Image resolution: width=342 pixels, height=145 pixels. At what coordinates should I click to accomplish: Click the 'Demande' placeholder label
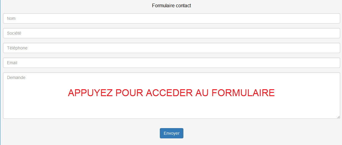16,77
